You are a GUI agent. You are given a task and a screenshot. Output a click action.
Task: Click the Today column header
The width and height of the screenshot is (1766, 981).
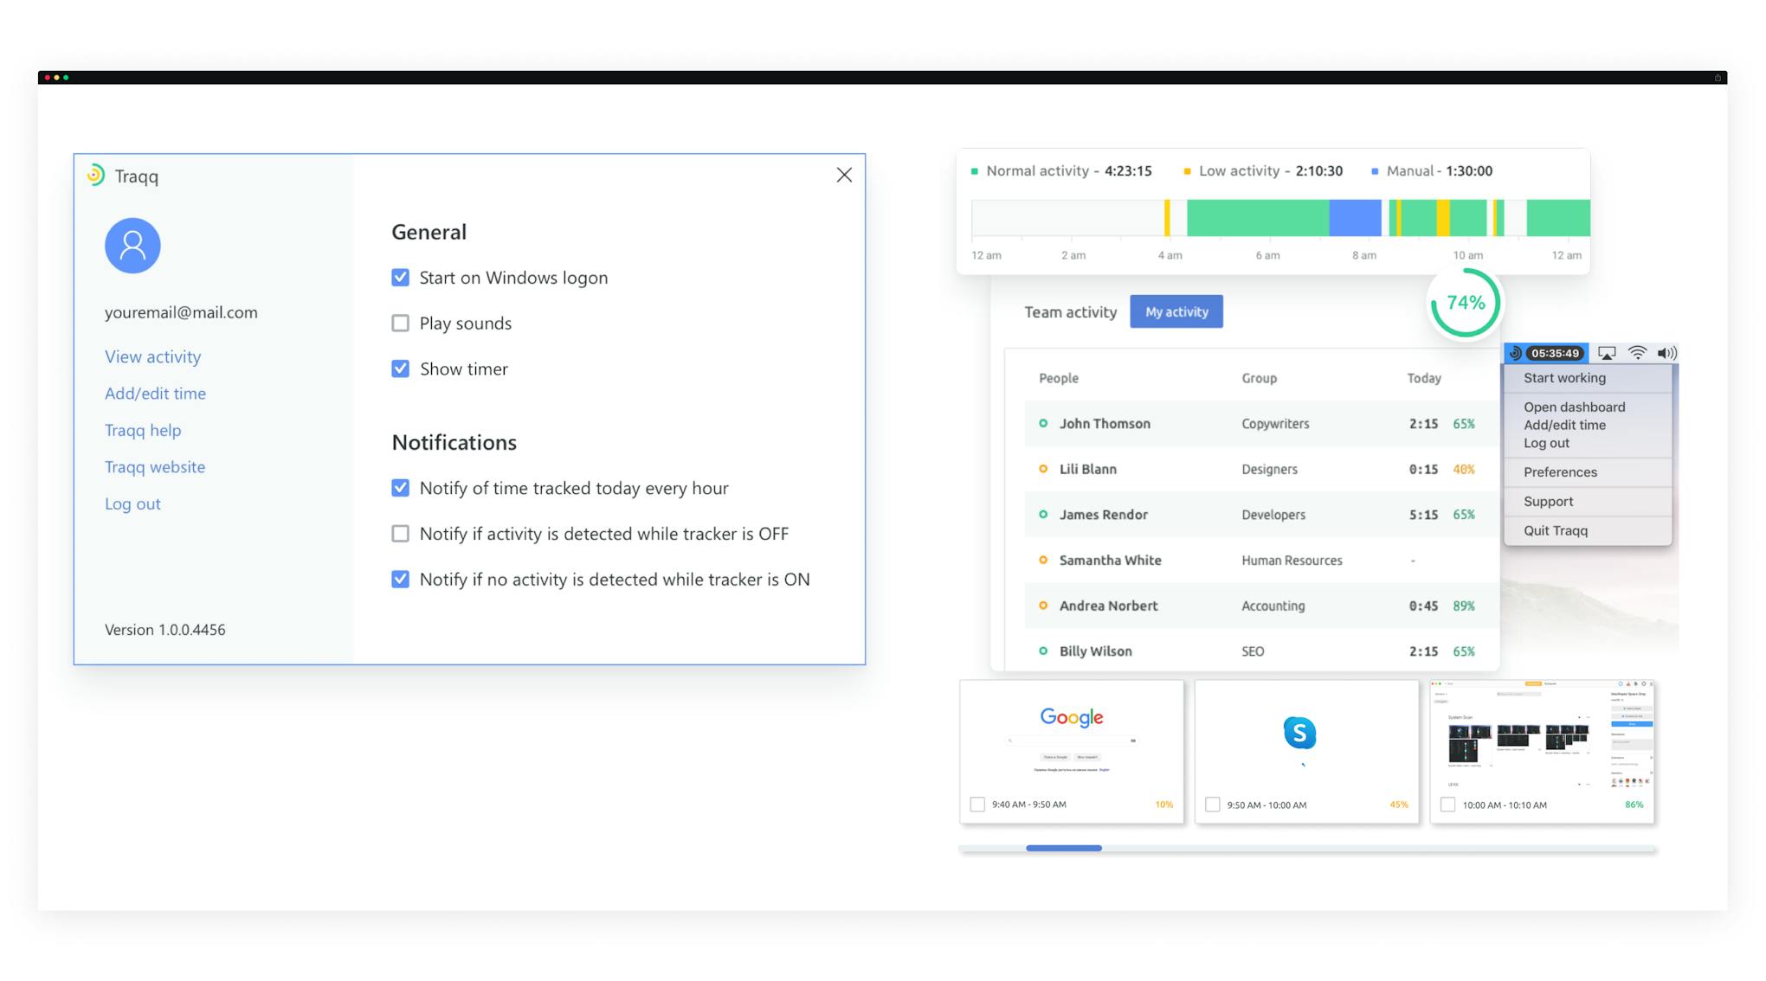[1424, 379]
